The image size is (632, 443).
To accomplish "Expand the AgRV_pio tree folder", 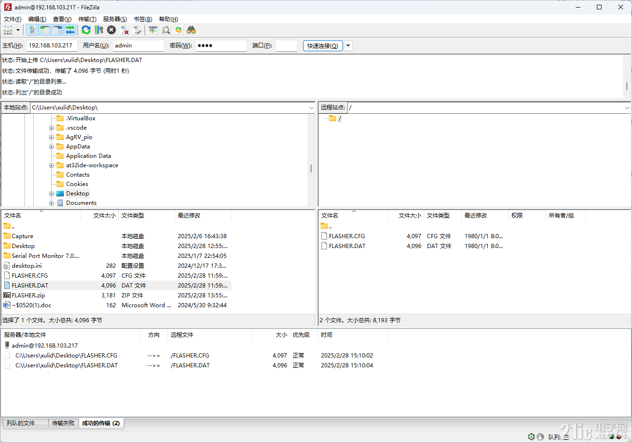I will (x=52, y=137).
